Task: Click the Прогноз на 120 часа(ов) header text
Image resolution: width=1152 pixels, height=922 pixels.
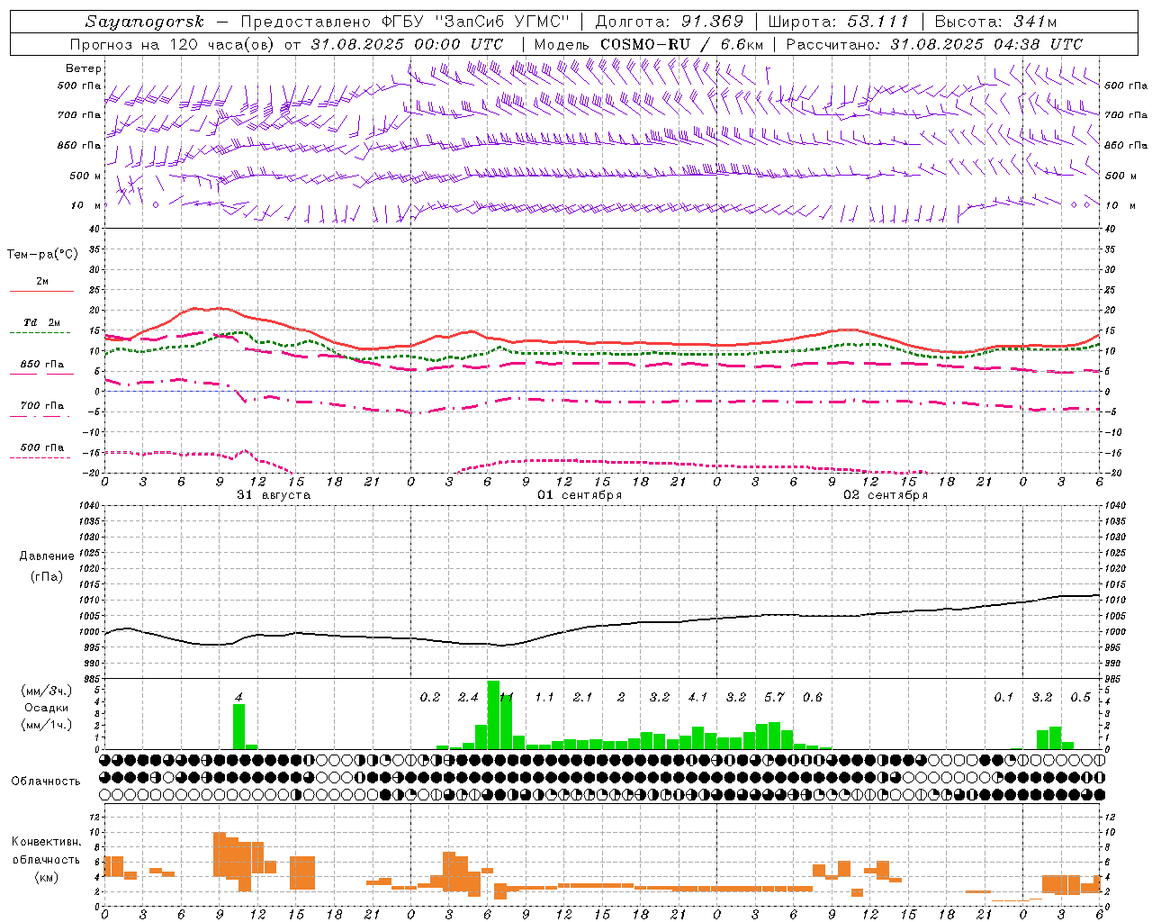Action: tap(174, 44)
